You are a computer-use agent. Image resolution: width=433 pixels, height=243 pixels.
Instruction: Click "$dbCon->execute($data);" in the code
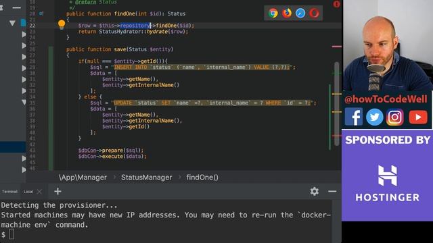(x=112, y=157)
